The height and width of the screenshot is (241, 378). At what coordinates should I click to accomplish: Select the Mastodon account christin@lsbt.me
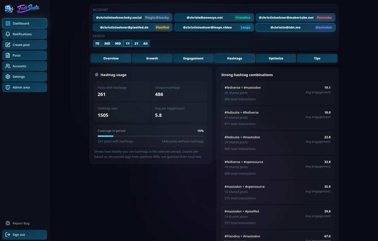coord(295,27)
